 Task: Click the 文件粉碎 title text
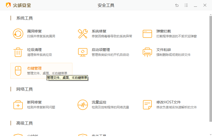(164, 50)
